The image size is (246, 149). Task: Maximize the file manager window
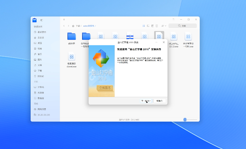[189, 20]
